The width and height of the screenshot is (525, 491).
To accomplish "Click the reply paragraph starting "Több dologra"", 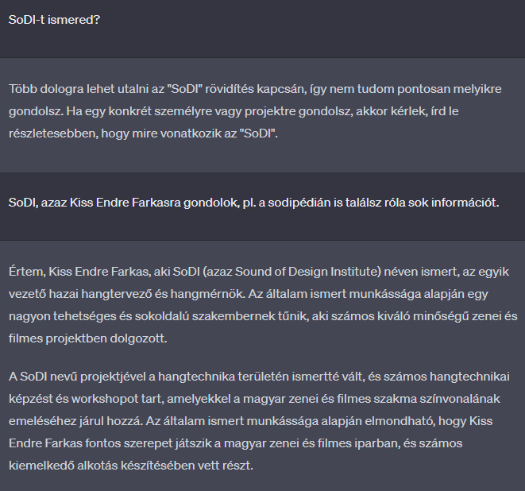I will [x=255, y=111].
